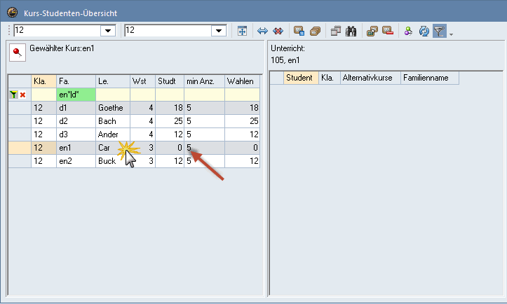
Task: Click teacher cell 'Goethe'
Action: [x=113, y=108]
